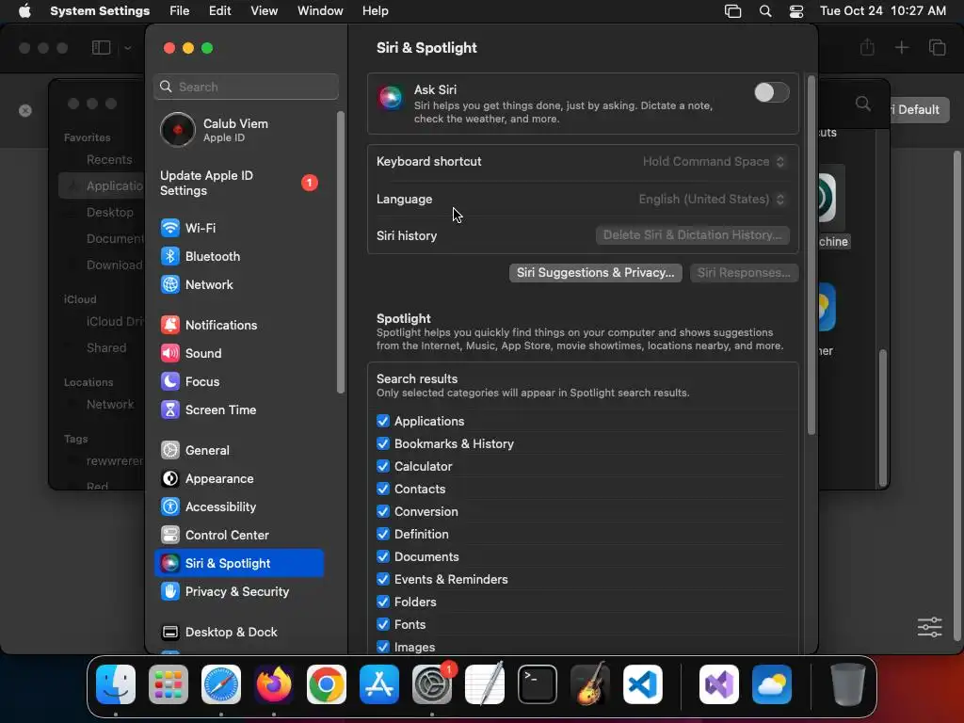The width and height of the screenshot is (964, 723).
Task: Uncheck Folders checkbox
Action: coord(383,602)
